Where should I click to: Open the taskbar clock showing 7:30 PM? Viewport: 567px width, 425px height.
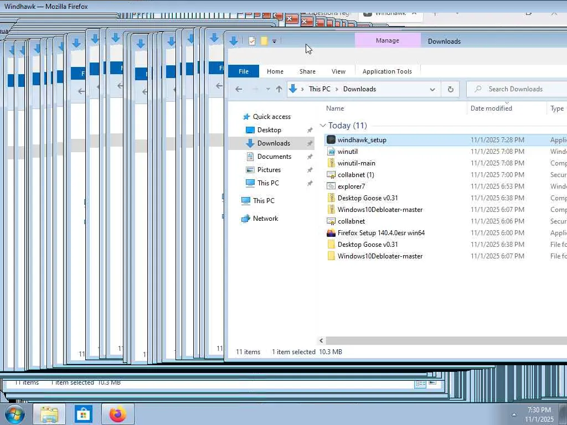click(x=539, y=414)
